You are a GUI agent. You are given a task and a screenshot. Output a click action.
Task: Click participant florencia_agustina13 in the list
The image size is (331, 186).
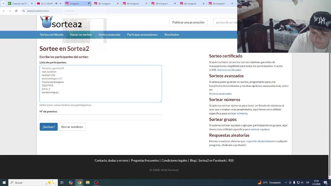53,68
